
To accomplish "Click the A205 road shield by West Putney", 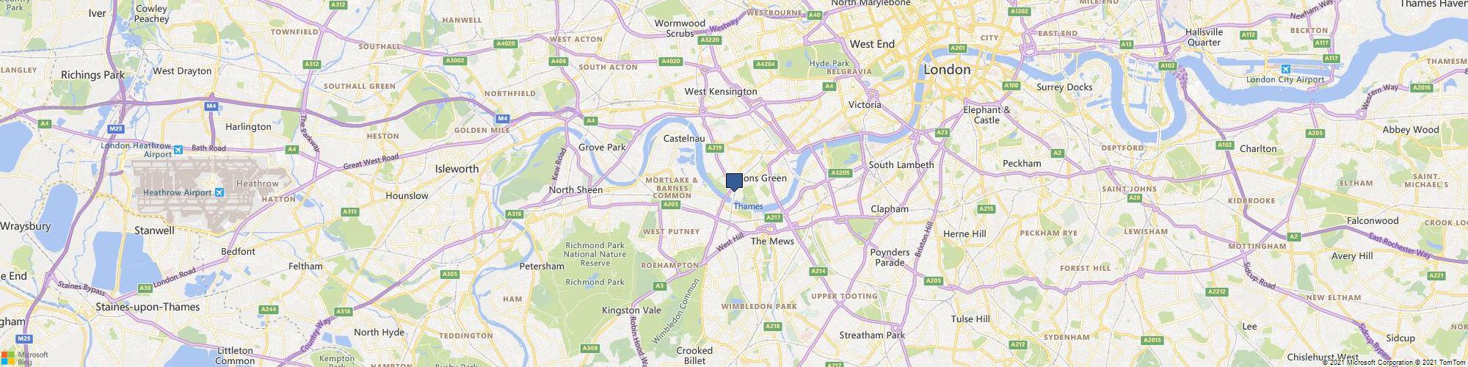I will click(670, 204).
